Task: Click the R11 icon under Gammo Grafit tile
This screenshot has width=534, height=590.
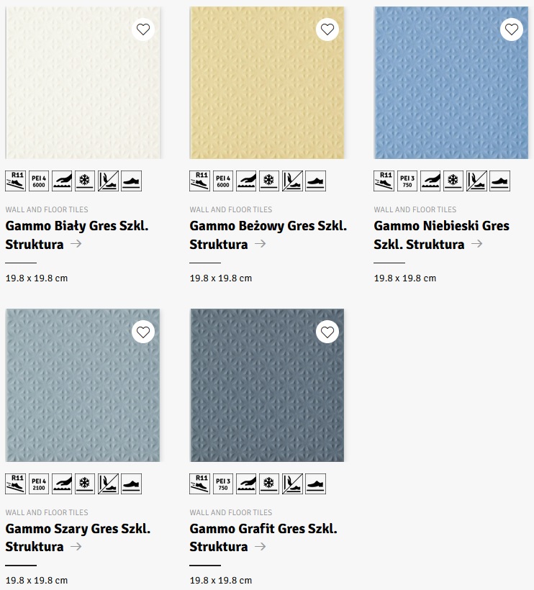Action: coord(199,483)
